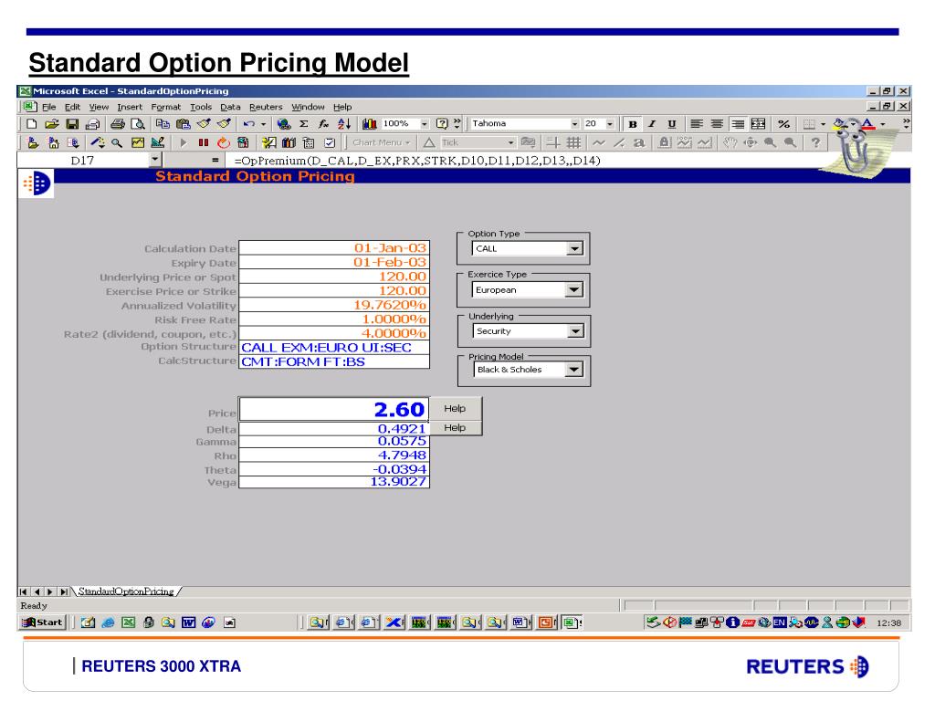The width and height of the screenshot is (935, 701).
Task: Apply Percent Style with the % icon
Action: (783, 123)
